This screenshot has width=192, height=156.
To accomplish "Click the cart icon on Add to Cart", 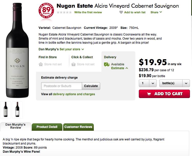I will click(149, 94).
